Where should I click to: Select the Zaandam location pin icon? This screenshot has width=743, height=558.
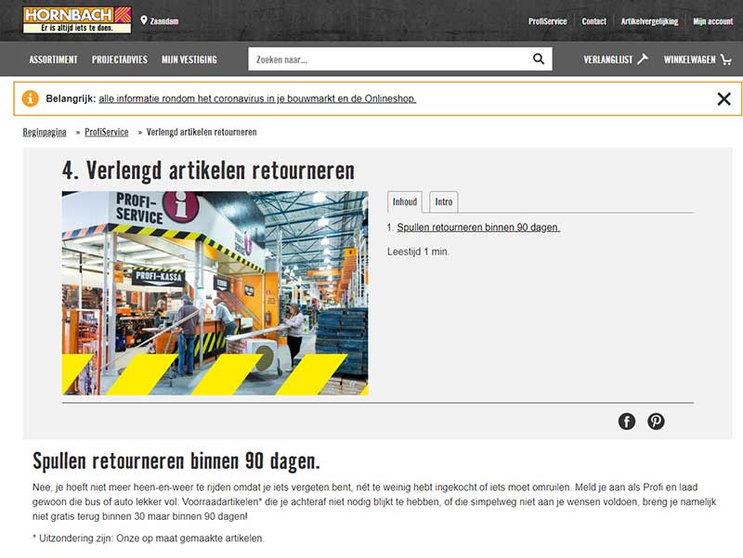click(144, 20)
